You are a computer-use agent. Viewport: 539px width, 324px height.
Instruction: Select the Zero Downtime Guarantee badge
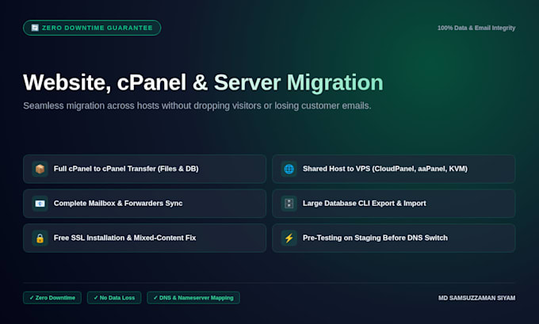tap(92, 28)
